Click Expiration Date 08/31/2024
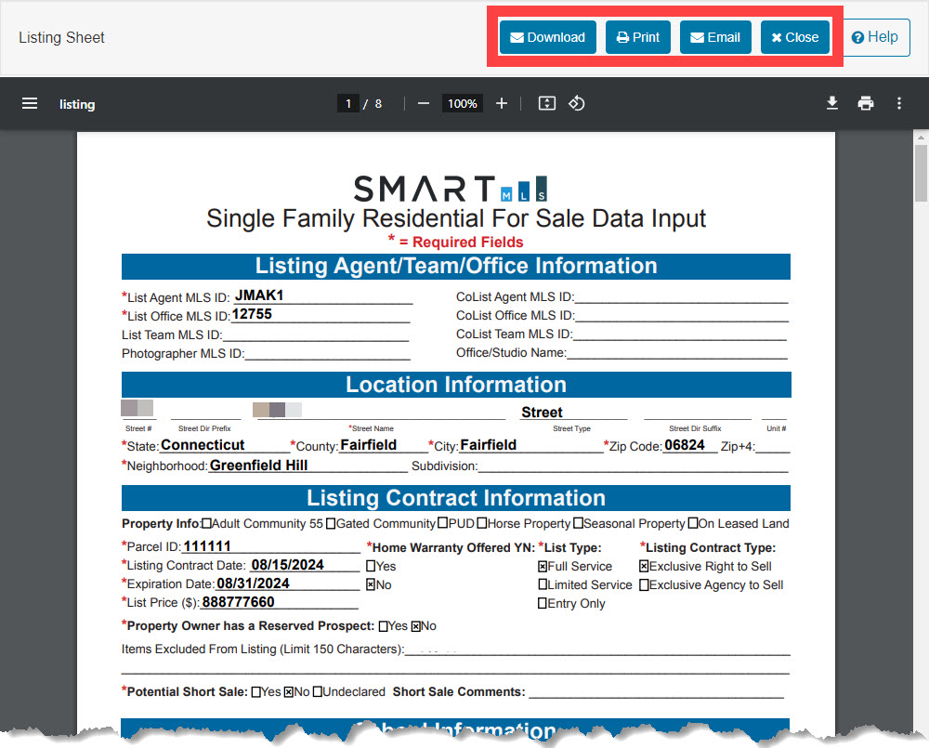 253,584
